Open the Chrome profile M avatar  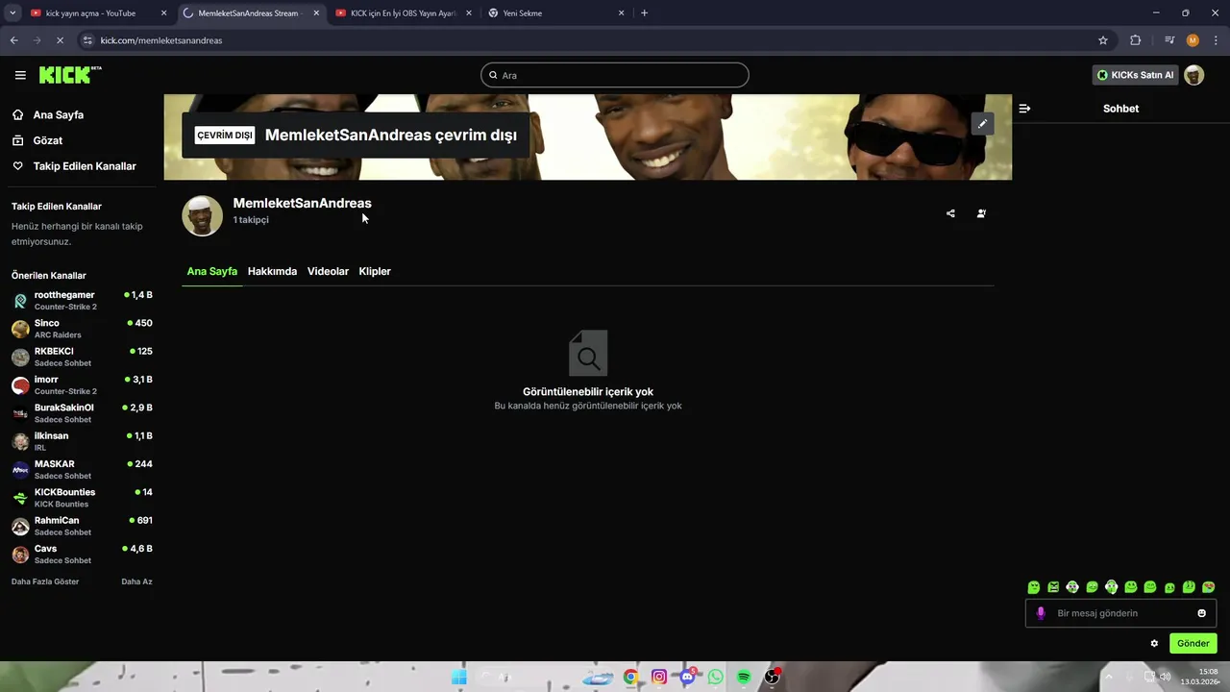click(1193, 40)
